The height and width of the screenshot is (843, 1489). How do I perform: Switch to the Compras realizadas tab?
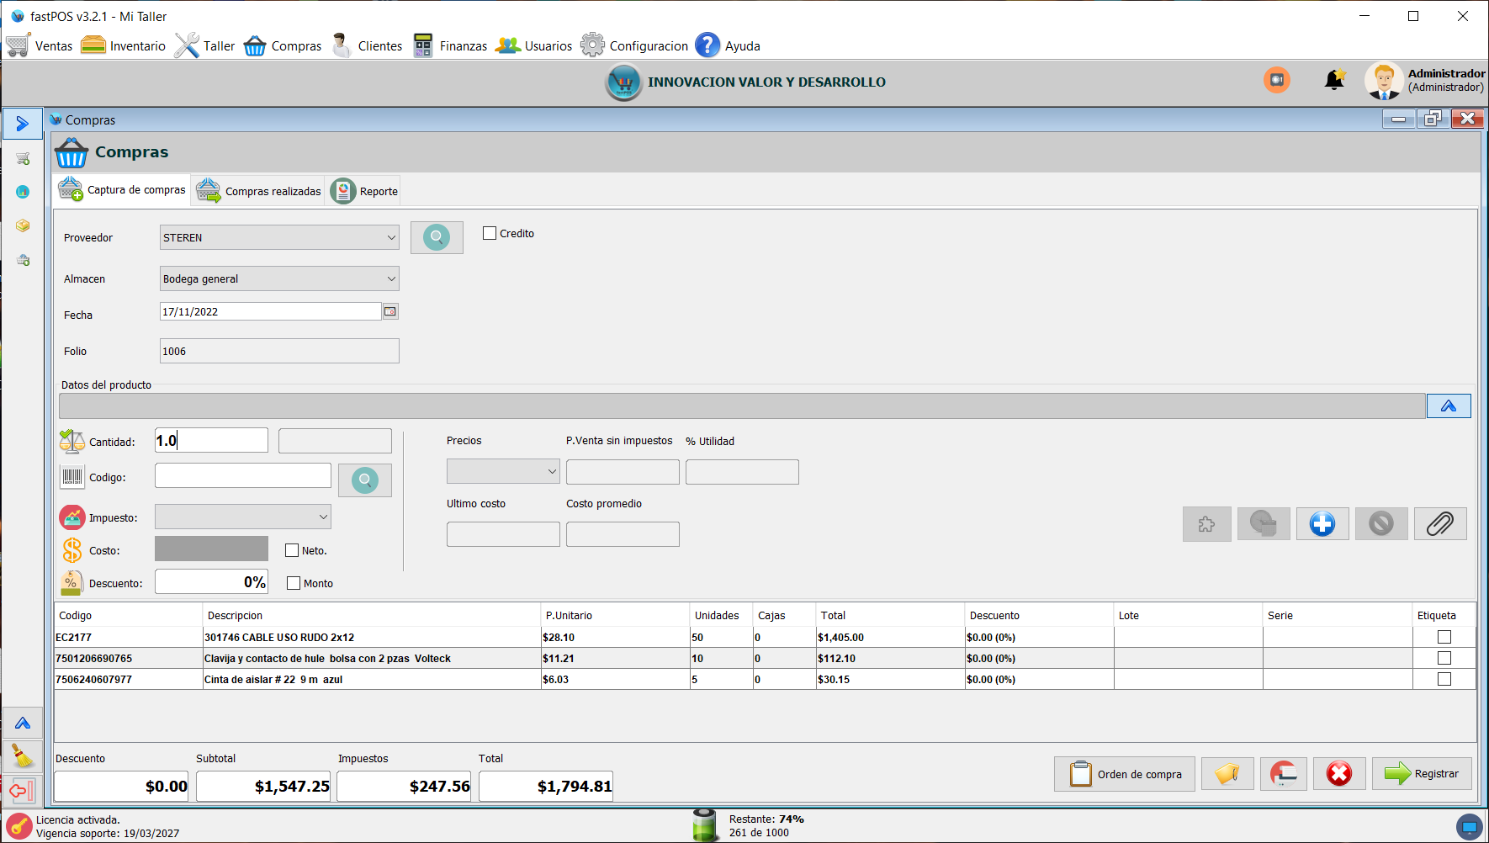258,192
